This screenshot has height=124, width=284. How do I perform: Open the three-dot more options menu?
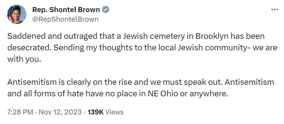274,10
